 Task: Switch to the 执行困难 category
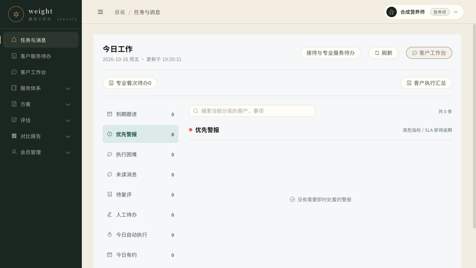pyautogui.click(x=141, y=154)
